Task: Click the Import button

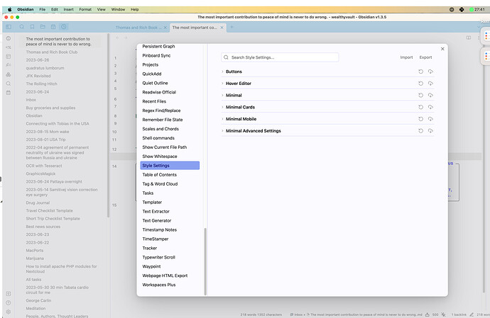Action: coord(406,57)
